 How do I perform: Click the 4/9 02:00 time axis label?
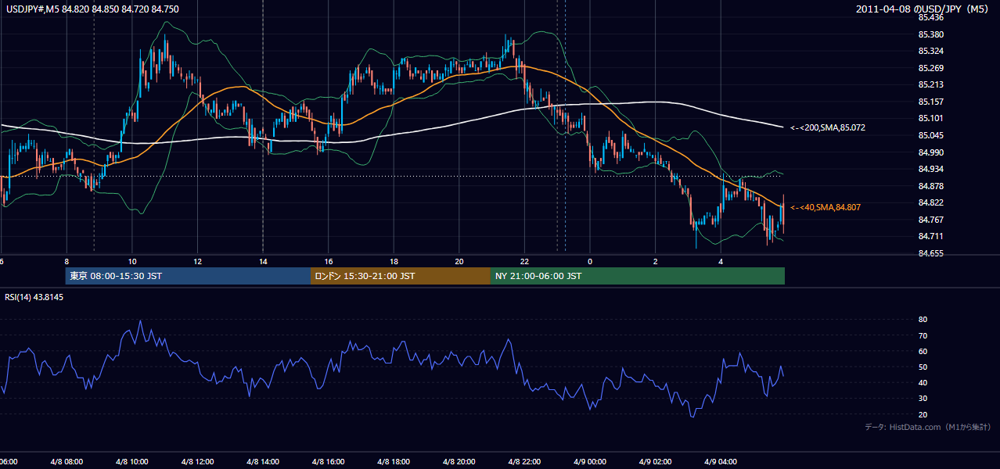pyautogui.click(x=655, y=461)
